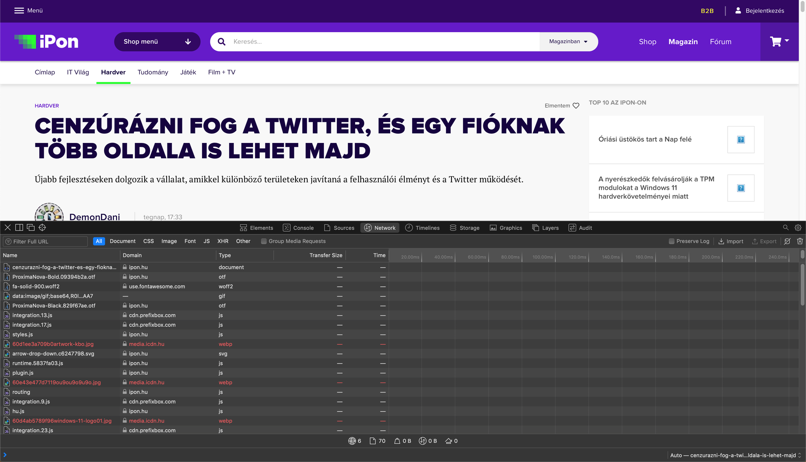Click the redirects count status icon
The height and width of the screenshot is (462, 806).
(448, 441)
